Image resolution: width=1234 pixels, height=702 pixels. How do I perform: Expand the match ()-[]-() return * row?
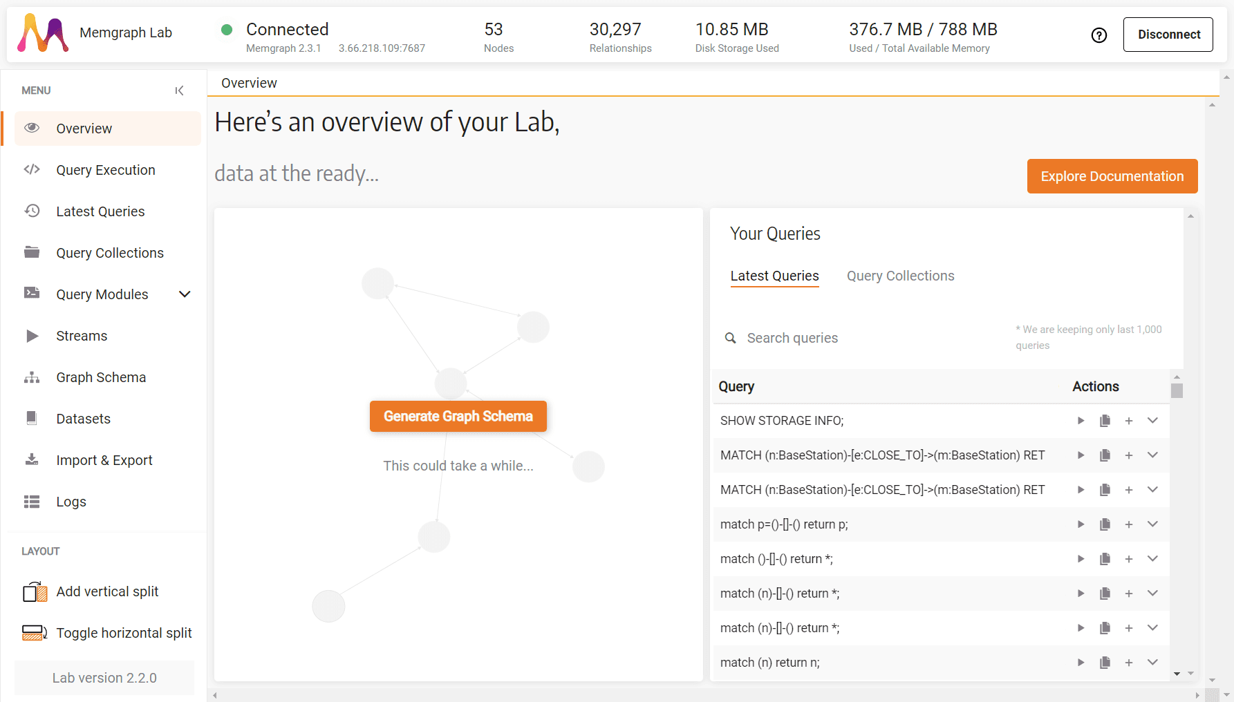[1152, 559]
